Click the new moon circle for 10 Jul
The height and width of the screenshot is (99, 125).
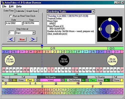[x=64, y=60]
